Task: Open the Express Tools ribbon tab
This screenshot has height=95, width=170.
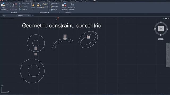Action: 74,1
